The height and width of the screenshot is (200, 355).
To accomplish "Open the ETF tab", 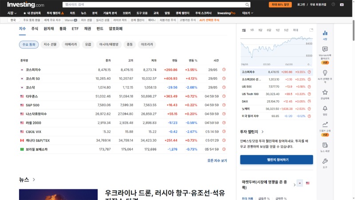I will (75, 29).
